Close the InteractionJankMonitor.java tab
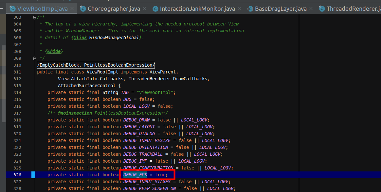The width and height of the screenshot is (381, 192). [239, 9]
